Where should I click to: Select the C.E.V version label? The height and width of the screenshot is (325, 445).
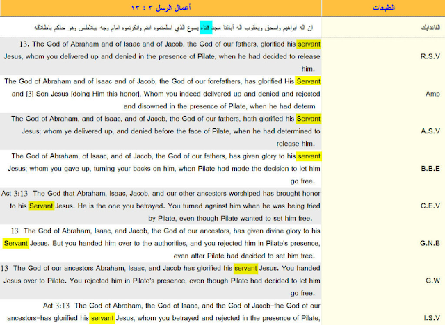coord(430,206)
